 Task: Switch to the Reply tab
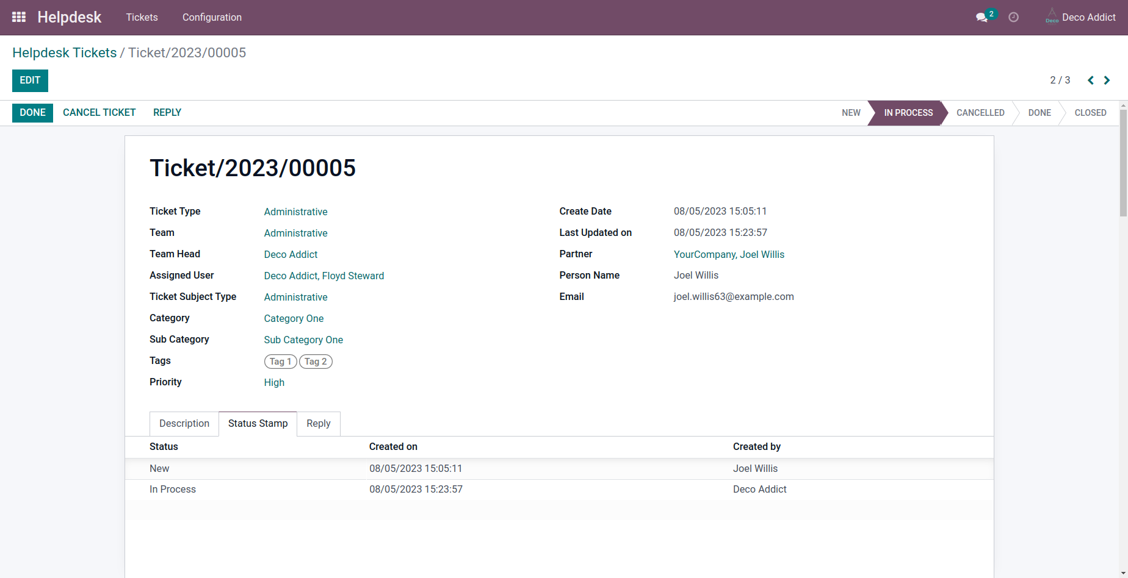coord(318,424)
